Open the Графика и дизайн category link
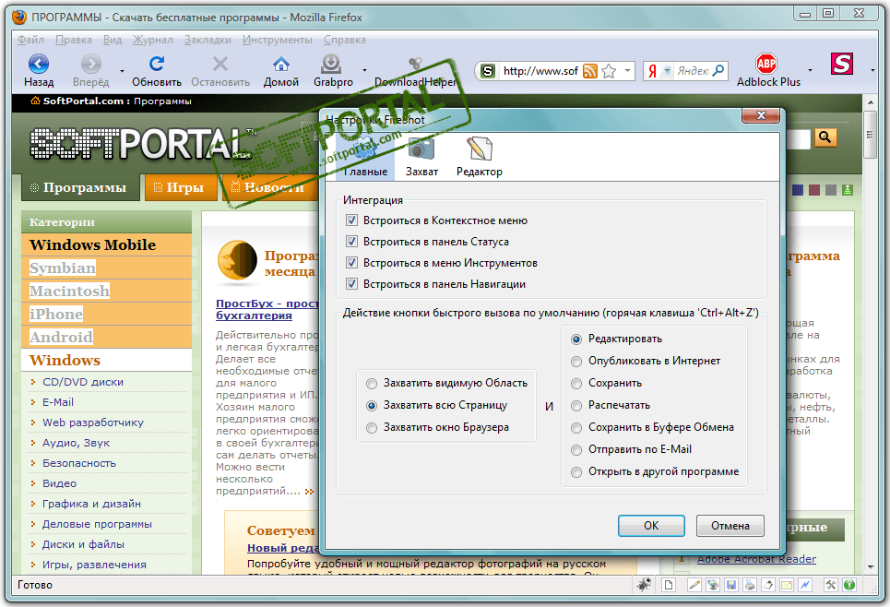The image size is (890, 607). 91,504
